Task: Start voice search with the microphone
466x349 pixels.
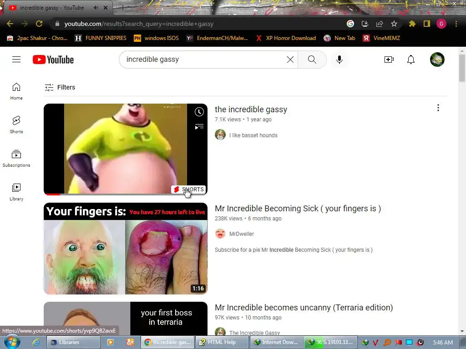Action: pyautogui.click(x=339, y=60)
